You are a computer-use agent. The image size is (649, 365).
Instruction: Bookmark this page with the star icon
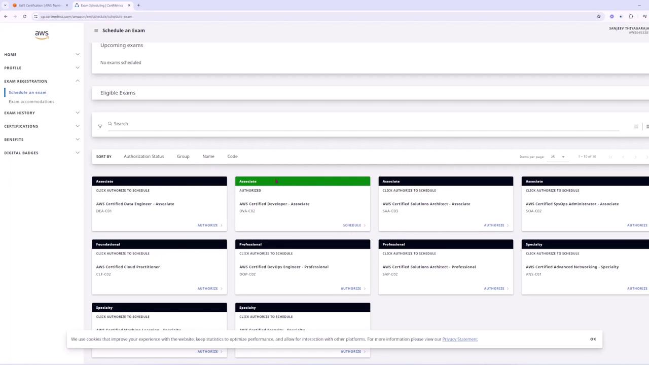pos(599,16)
